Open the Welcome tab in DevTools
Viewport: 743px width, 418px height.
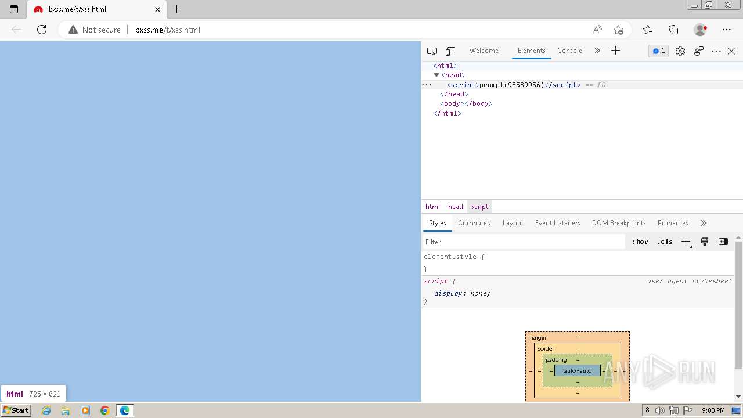tap(484, 51)
